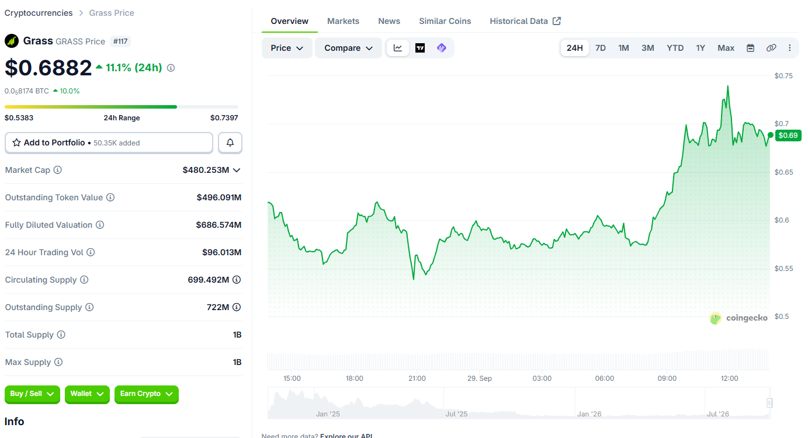Image resolution: width=808 pixels, height=438 pixels.
Task: Click the main price chart peak near 12:00
Action: [x=727, y=86]
